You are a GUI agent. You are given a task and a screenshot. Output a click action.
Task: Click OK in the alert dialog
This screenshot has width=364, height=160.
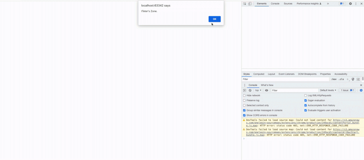214,19
